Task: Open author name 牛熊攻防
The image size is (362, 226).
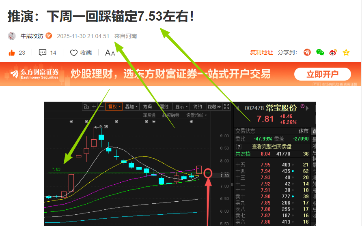Action: [32, 36]
